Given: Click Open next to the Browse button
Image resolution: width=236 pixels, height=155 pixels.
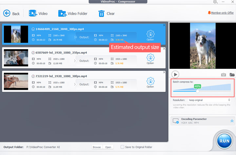Looking at the screenshot, I should tap(108, 147).
